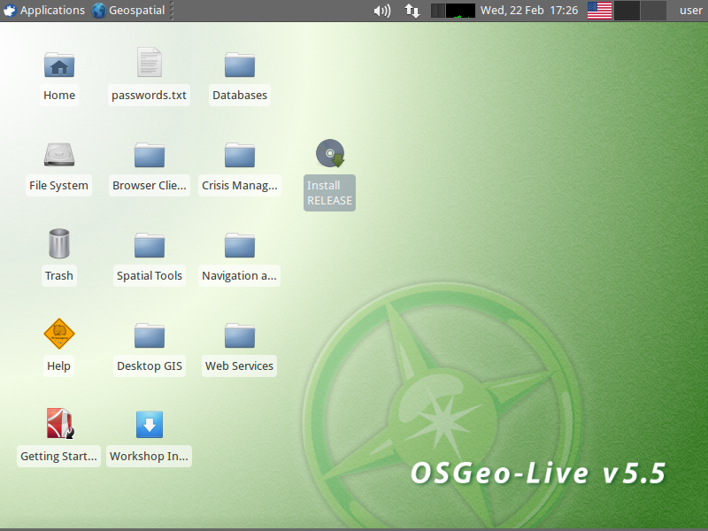Click the "passwords.txt" label text
Viewport: 708px width, 531px height.
[149, 96]
